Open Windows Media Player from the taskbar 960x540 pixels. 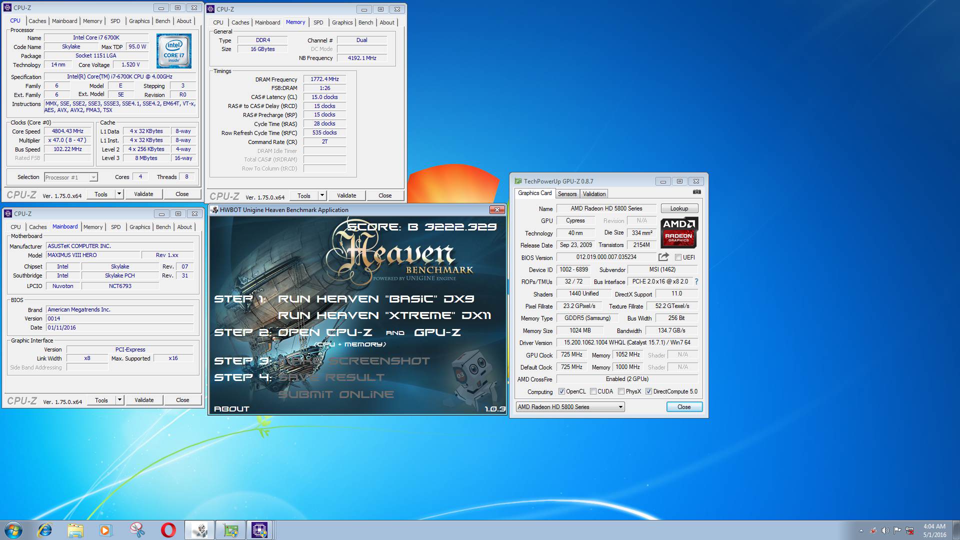coord(105,530)
